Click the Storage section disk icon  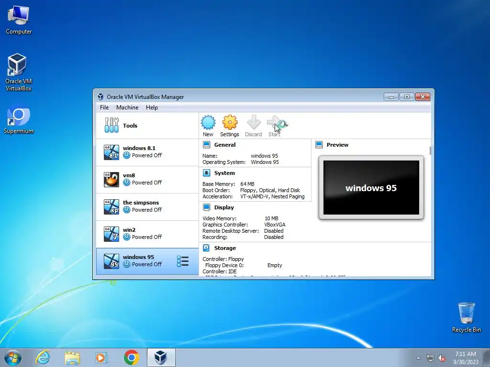207,248
